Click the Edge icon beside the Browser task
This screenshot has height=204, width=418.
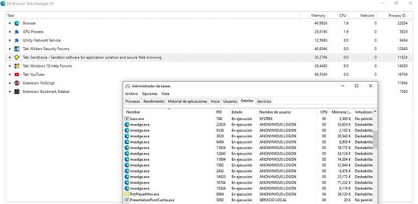point(17,23)
